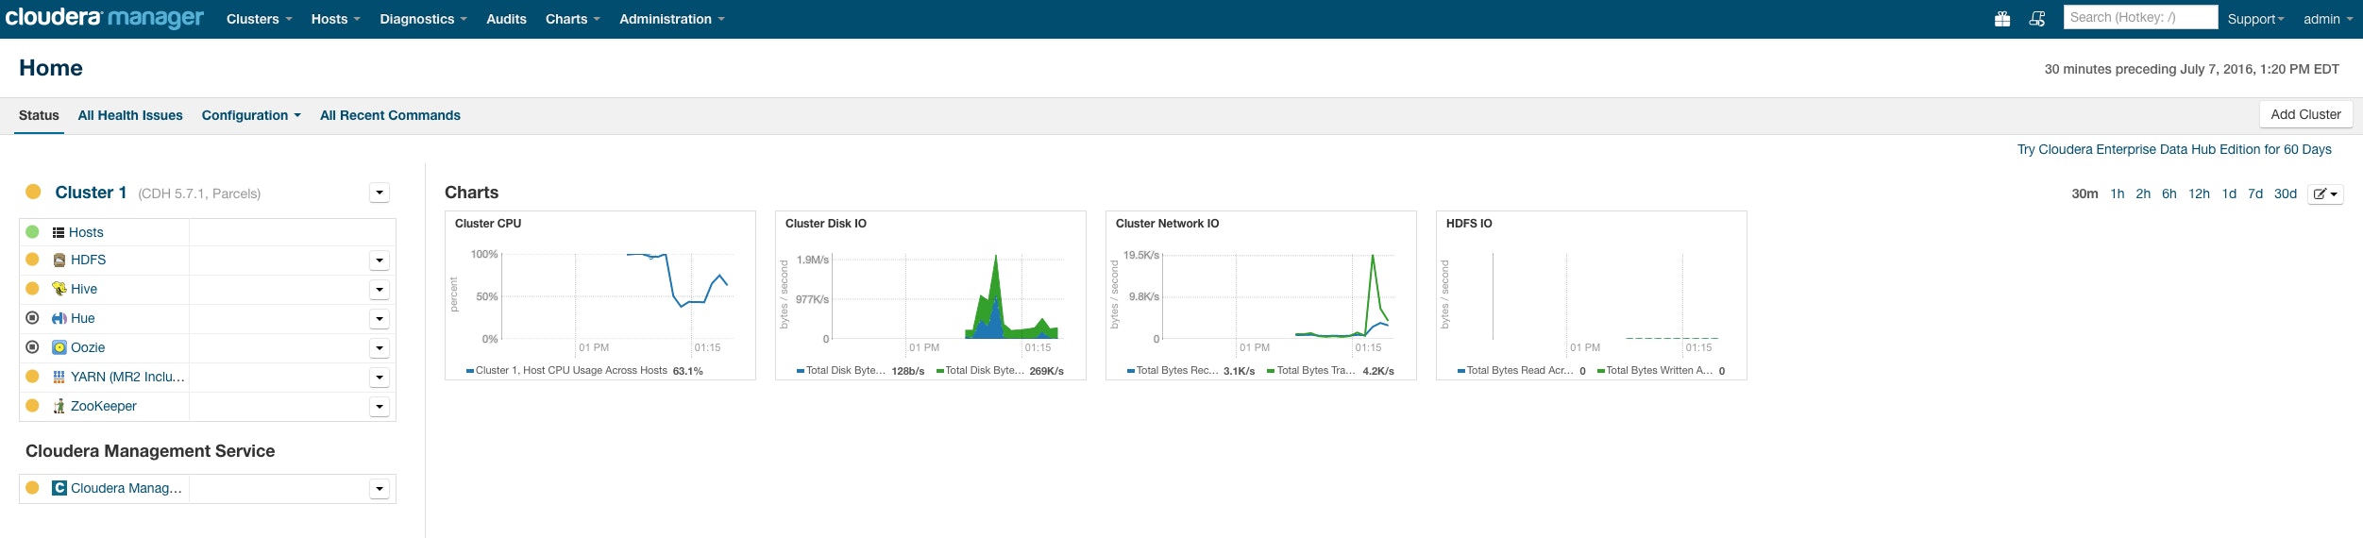
Task: Open the Hue actions dropdown
Action: pos(380,319)
